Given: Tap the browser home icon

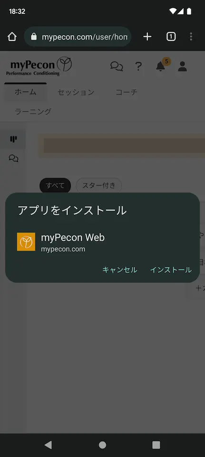Looking at the screenshot, I should [12, 37].
